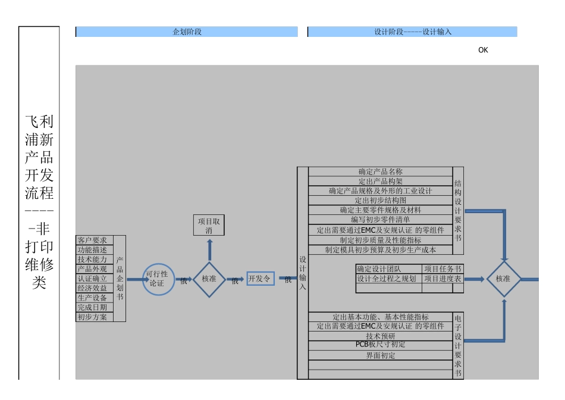Image resolution: width=565 pixels, height=400 pixels.
Task: Select the vertical 设计输入 column
Action: [x=303, y=273]
